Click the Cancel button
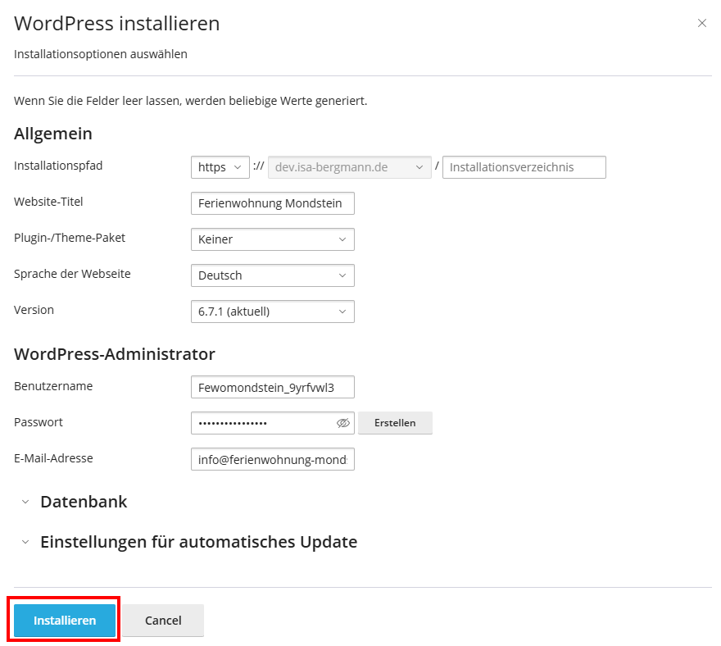 [163, 621]
